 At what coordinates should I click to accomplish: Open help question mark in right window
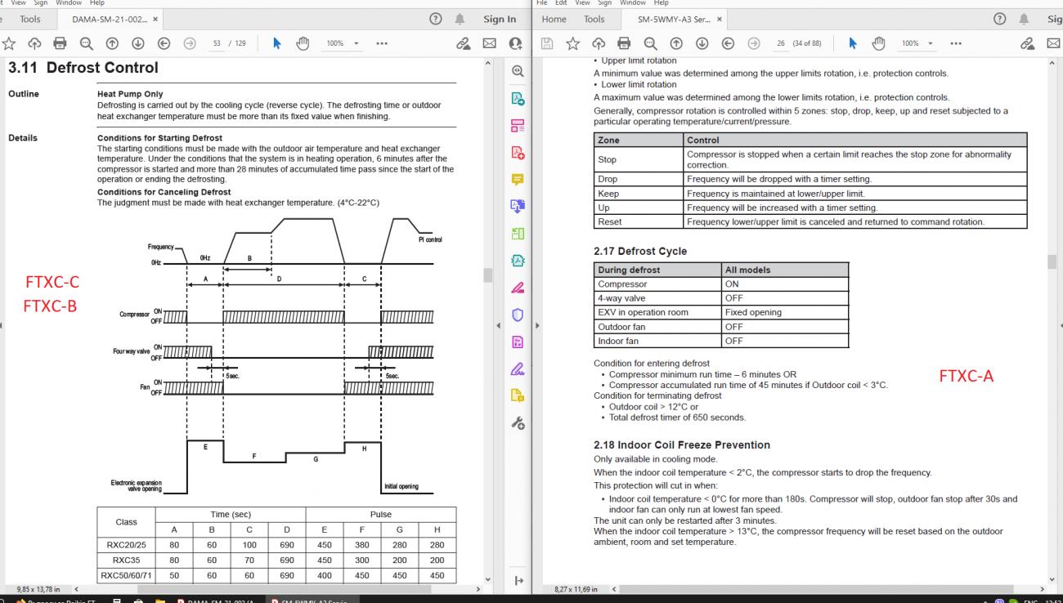(998, 19)
